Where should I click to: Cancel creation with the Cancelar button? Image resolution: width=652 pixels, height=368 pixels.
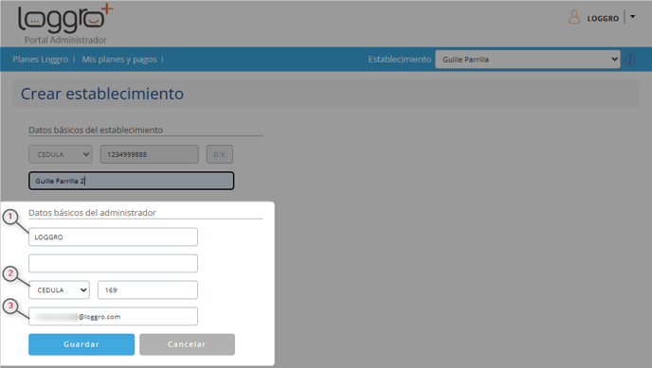coord(187,344)
